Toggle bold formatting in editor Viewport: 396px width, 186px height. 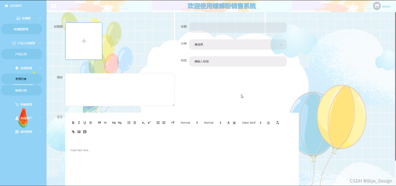(73, 123)
